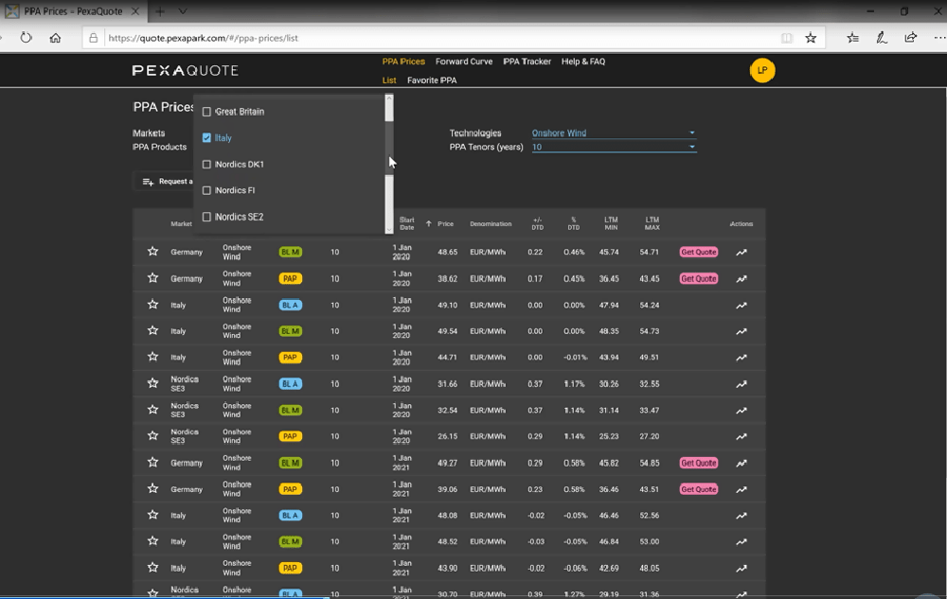Open the PPA Tenors years dropdown

point(614,147)
